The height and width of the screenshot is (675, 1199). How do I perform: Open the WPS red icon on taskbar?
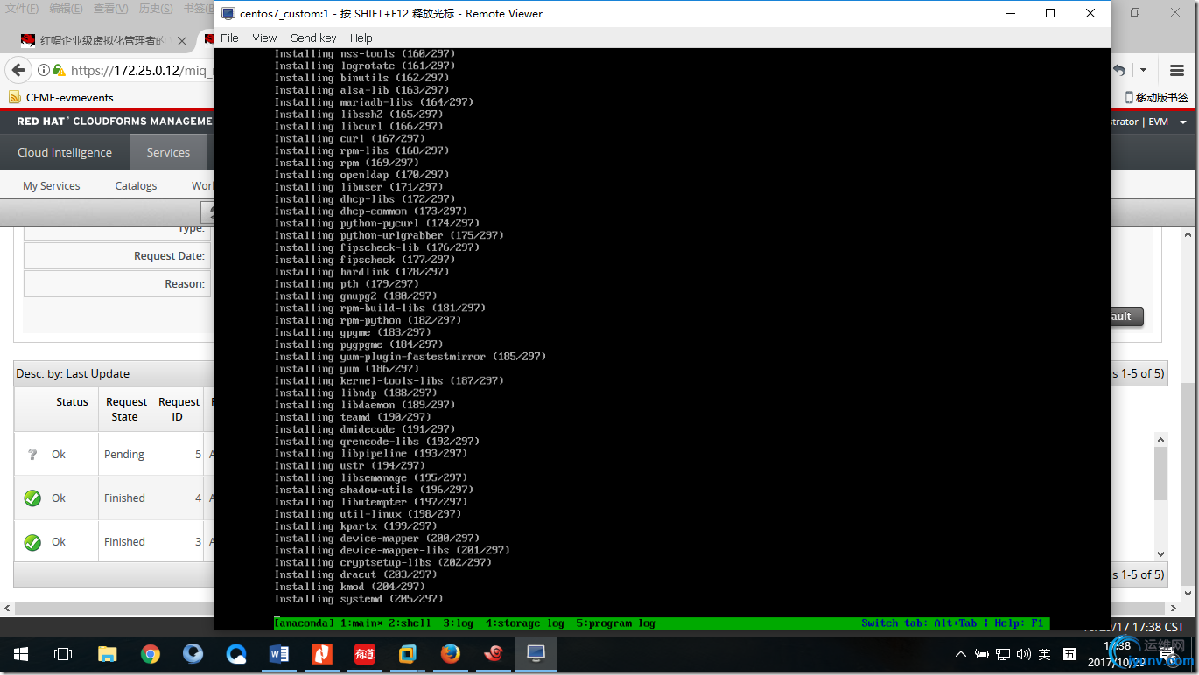322,654
